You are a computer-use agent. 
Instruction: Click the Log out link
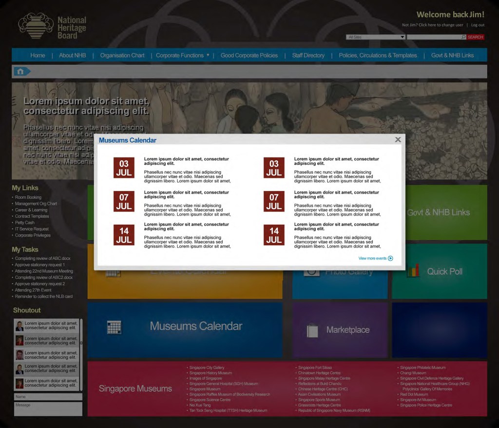tap(478, 25)
